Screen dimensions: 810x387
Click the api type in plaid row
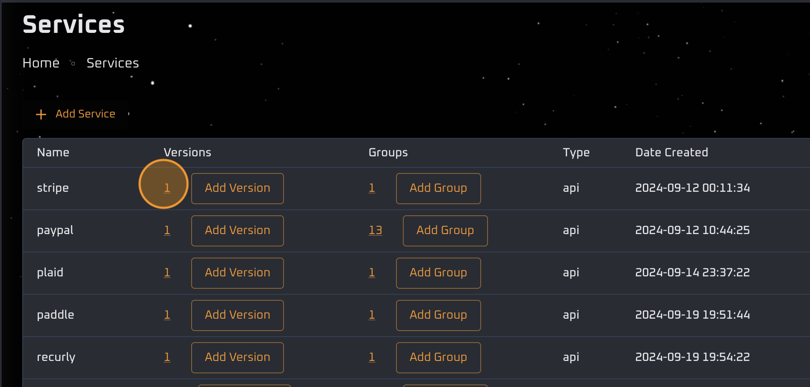click(571, 273)
